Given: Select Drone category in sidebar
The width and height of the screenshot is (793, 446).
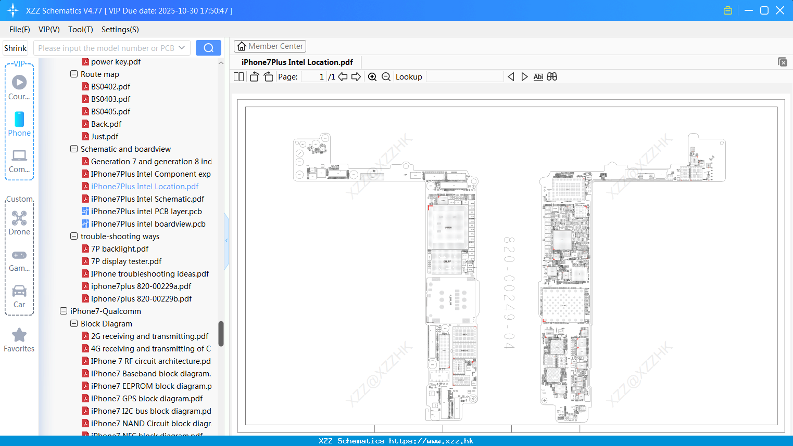Looking at the screenshot, I should [19, 223].
